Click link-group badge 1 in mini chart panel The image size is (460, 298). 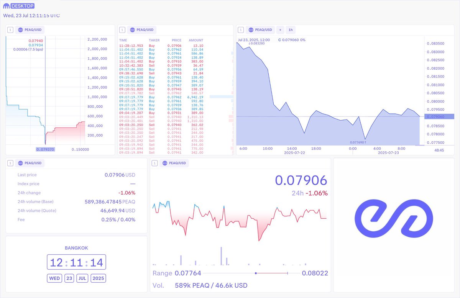[x=154, y=163]
